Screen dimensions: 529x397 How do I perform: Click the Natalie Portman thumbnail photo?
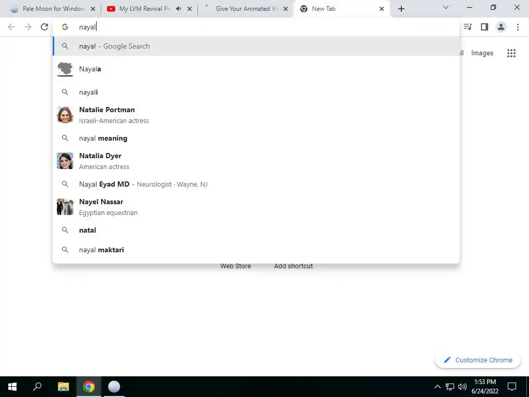coord(65,115)
